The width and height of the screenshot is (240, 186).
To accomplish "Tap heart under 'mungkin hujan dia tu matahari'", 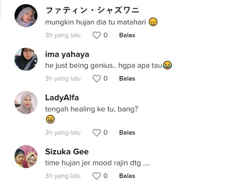I will point(97,36).
